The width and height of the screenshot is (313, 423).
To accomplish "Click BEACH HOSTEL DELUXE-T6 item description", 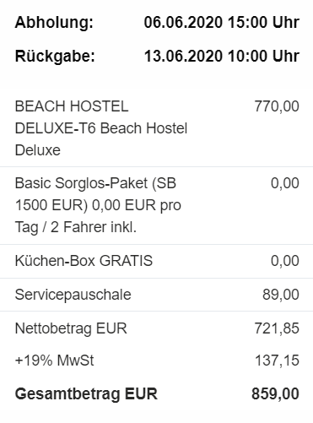I will pyautogui.click(x=101, y=128).
